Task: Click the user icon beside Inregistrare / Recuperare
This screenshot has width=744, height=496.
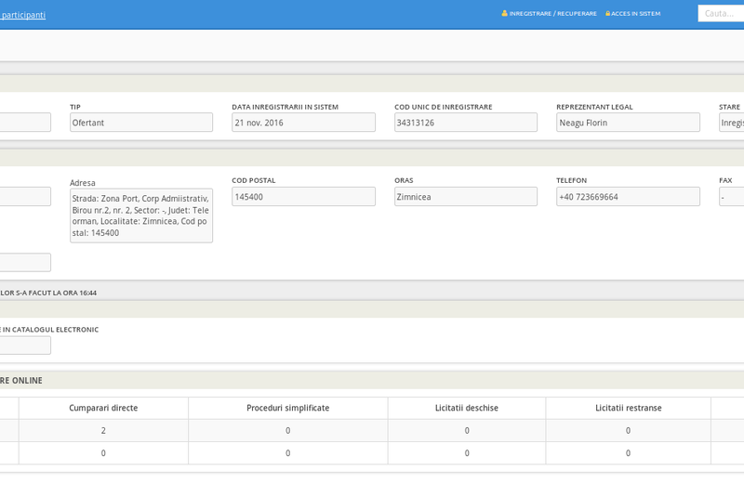Action: coord(505,14)
